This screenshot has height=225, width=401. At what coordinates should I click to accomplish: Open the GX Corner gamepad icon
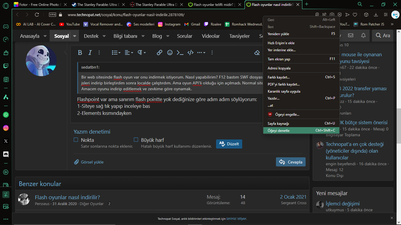[x=6, y=27]
